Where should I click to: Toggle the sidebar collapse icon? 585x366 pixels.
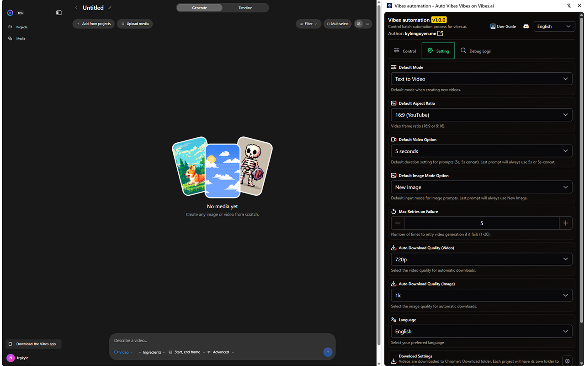click(x=58, y=13)
